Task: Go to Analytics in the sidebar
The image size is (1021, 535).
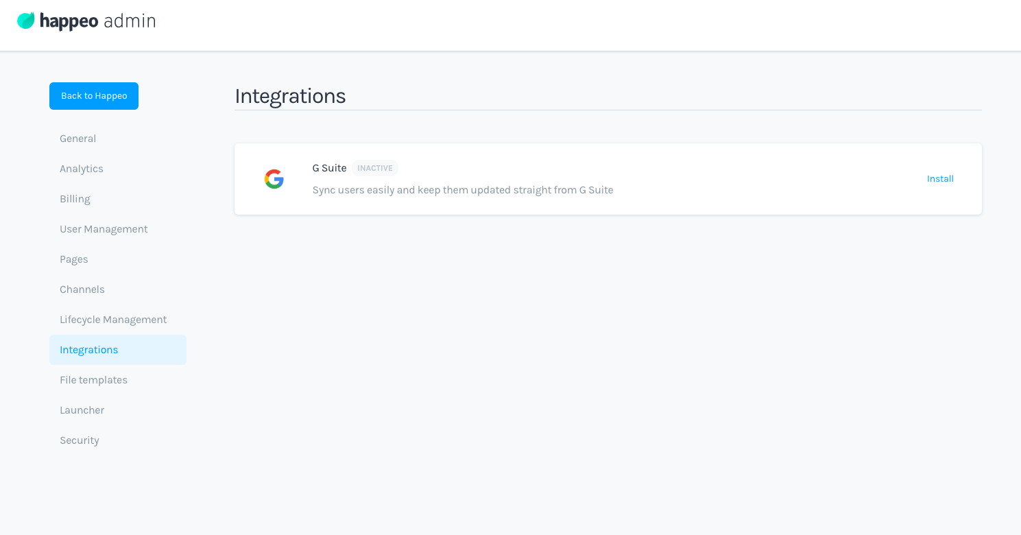Action: [81, 169]
